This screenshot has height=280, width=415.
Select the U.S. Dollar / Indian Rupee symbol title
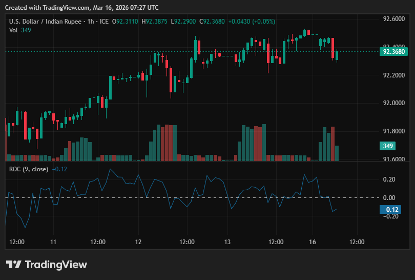point(45,22)
